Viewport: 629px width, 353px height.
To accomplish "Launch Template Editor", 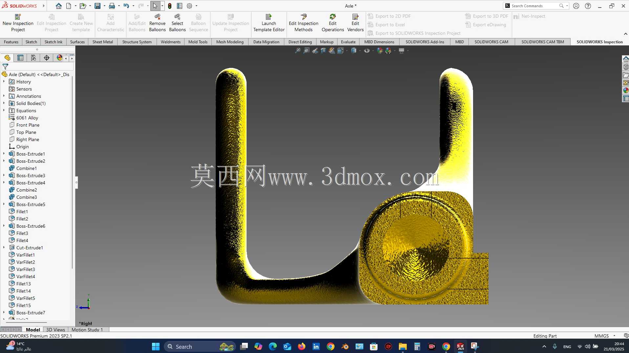I will [269, 23].
